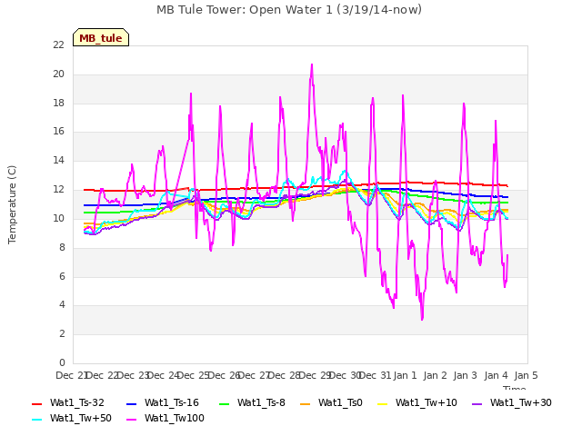Select the Wat1_Tw+10 legend label

tap(426, 402)
